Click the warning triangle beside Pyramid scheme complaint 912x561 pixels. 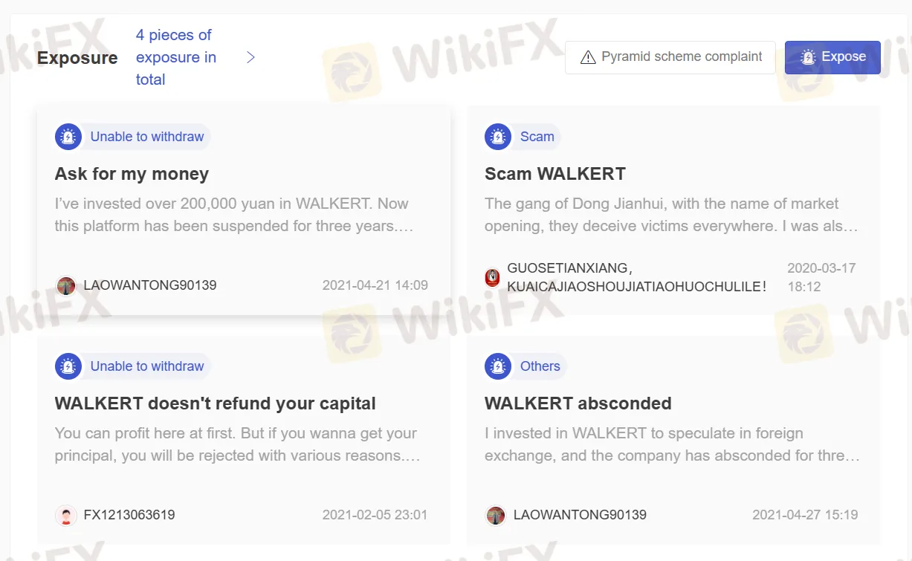(589, 56)
